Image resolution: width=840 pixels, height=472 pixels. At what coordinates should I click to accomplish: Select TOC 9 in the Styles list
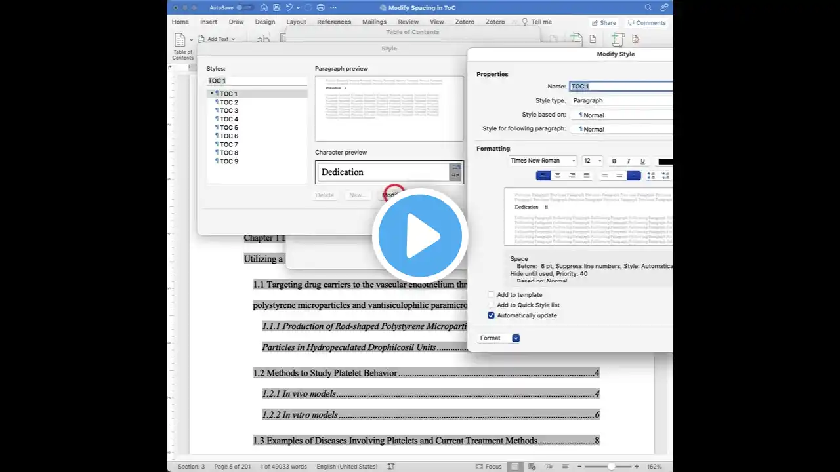[257, 161]
